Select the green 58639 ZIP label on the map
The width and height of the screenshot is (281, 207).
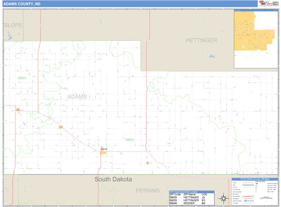[129, 139]
